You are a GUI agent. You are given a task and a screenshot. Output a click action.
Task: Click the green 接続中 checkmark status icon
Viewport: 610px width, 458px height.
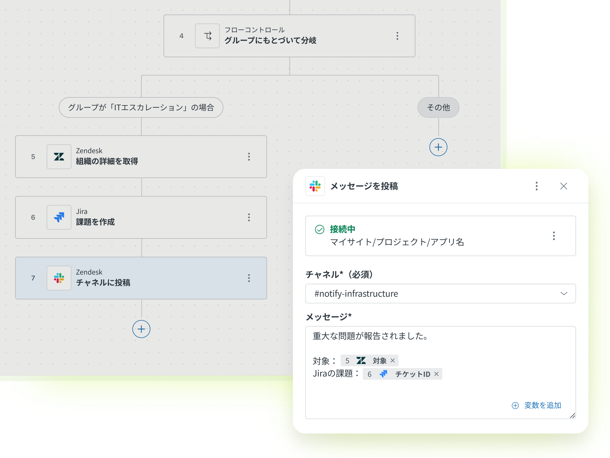click(320, 230)
